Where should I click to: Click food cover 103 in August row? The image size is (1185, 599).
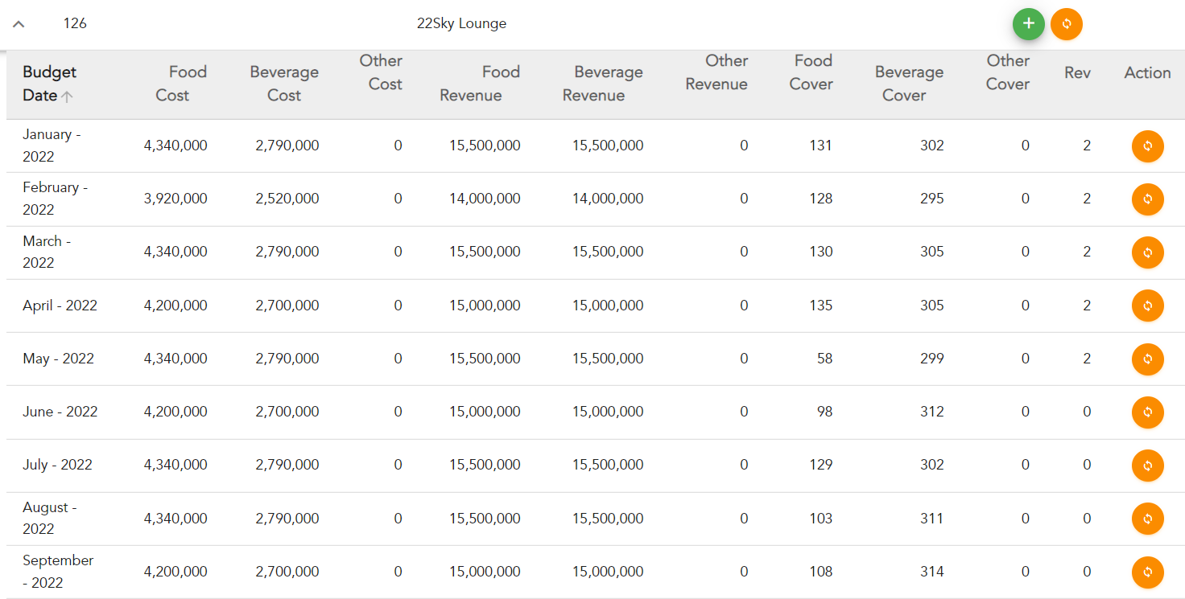(x=821, y=519)
